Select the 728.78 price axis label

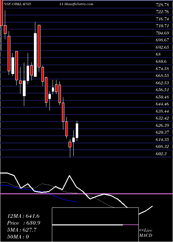[162, 4]
